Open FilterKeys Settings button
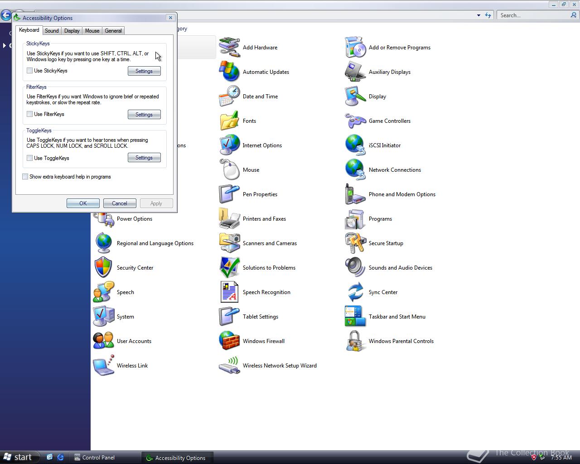 pyautogui.click(x=144, y=115)
